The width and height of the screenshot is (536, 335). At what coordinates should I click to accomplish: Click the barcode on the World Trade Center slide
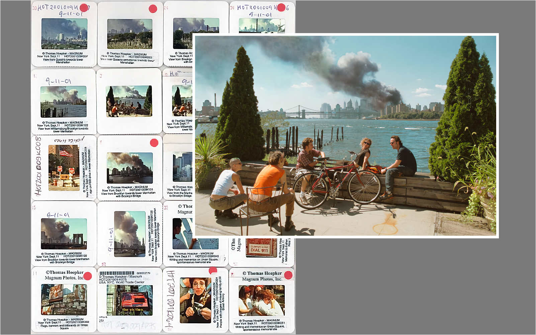(117, 273)
